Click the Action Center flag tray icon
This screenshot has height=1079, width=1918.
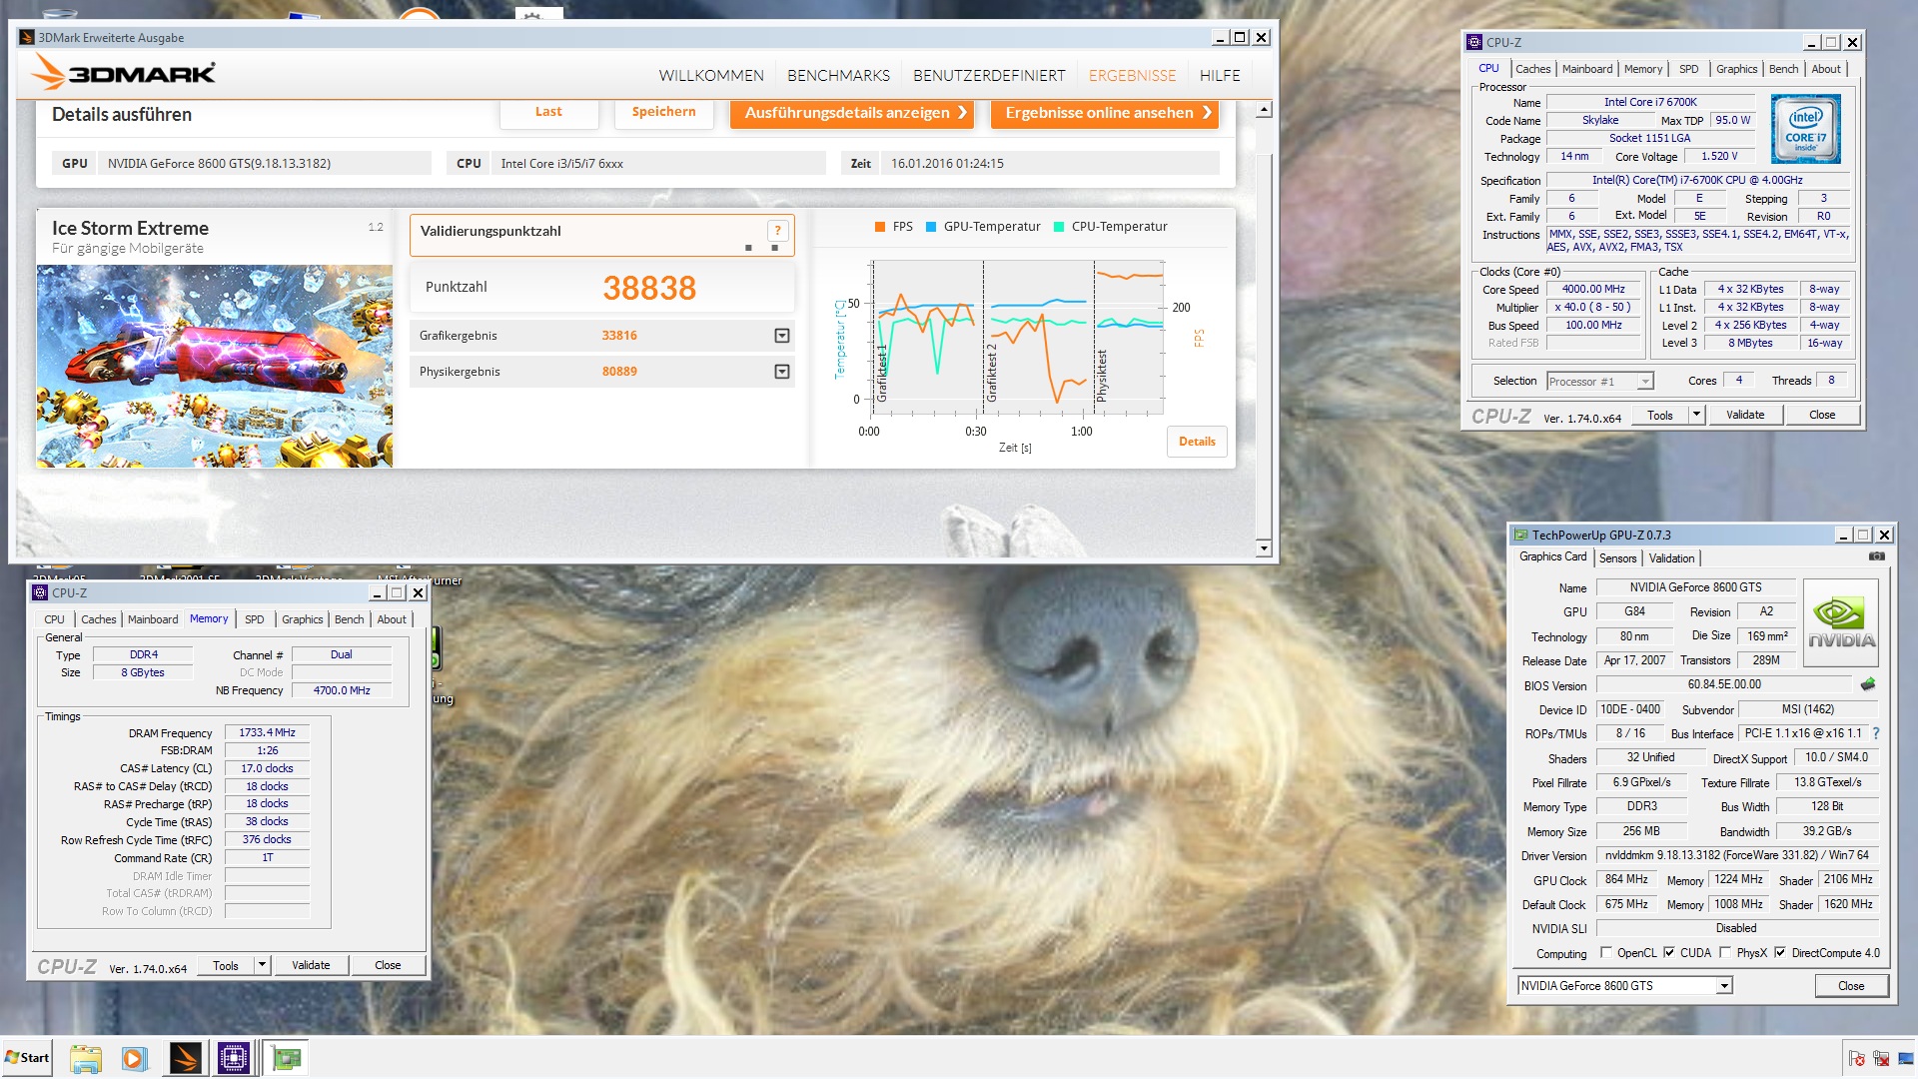1856,1059
